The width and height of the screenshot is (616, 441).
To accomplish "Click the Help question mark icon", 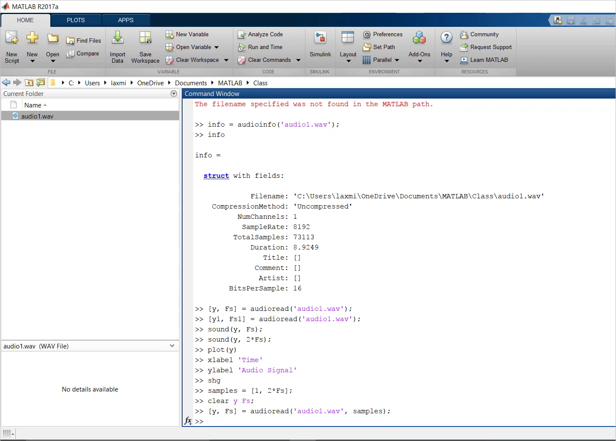I will (x=447, y=38).
